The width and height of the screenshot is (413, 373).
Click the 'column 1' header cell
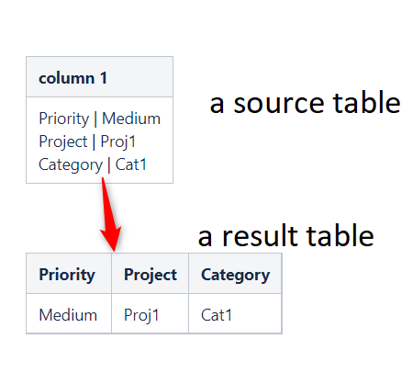tap(99, 77)
